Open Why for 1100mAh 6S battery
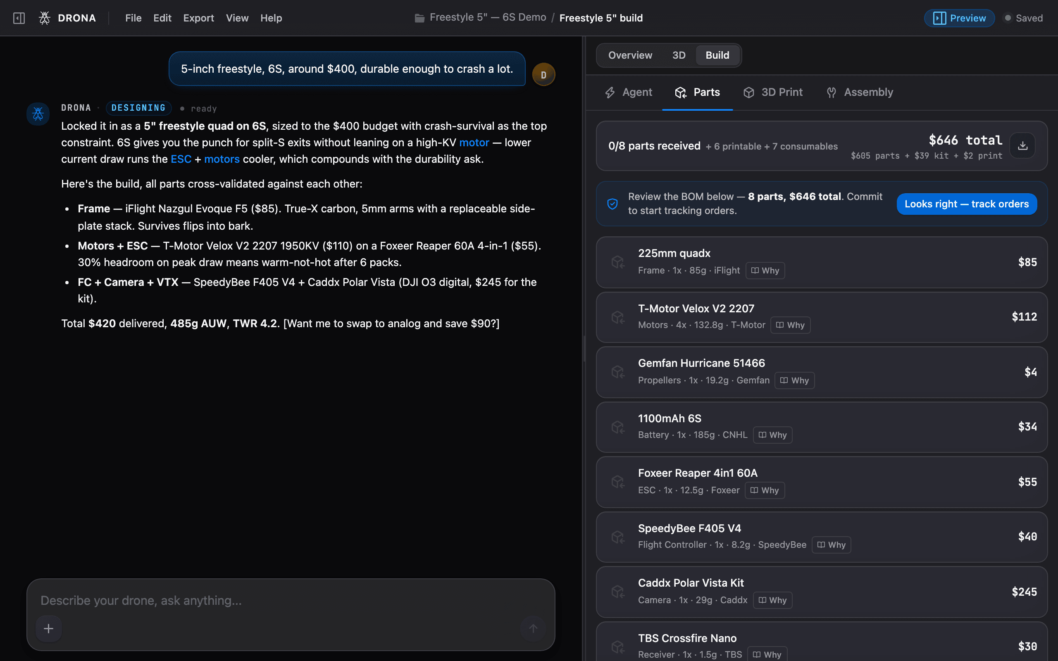Viewport: 1058px width, 661px height. tap(772, 435)
